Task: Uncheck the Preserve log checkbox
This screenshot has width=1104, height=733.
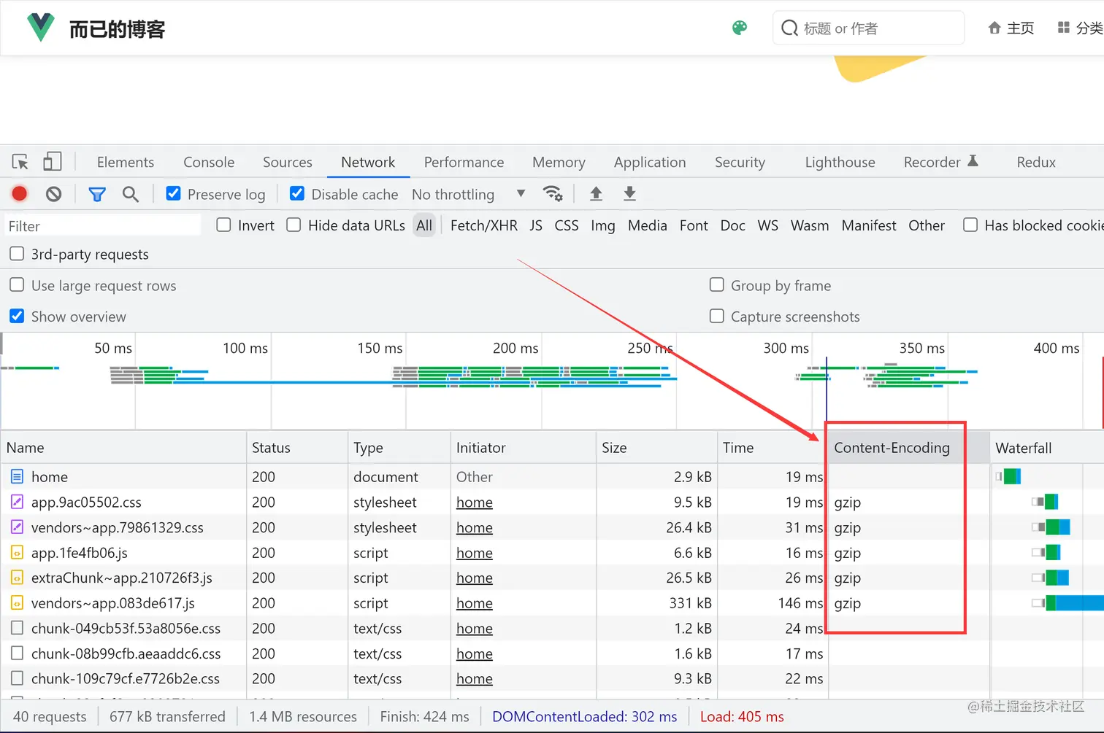Action: point(173,193)
